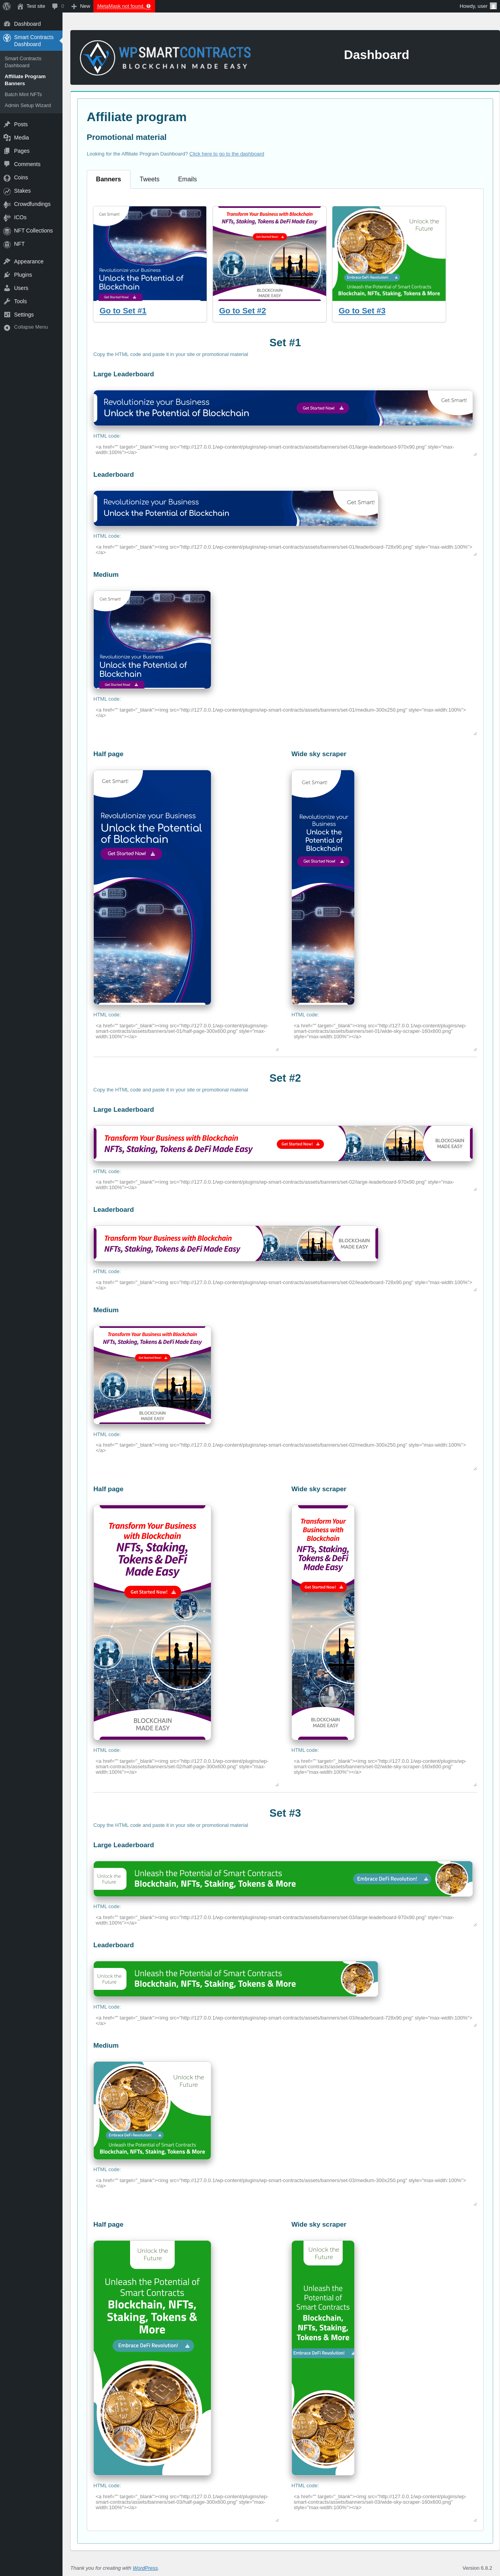Viewport: 500px width, 2576px height.
Task: Click the Set #3 green Large Leaderboard banner
Action: (x=282, y=1878)
